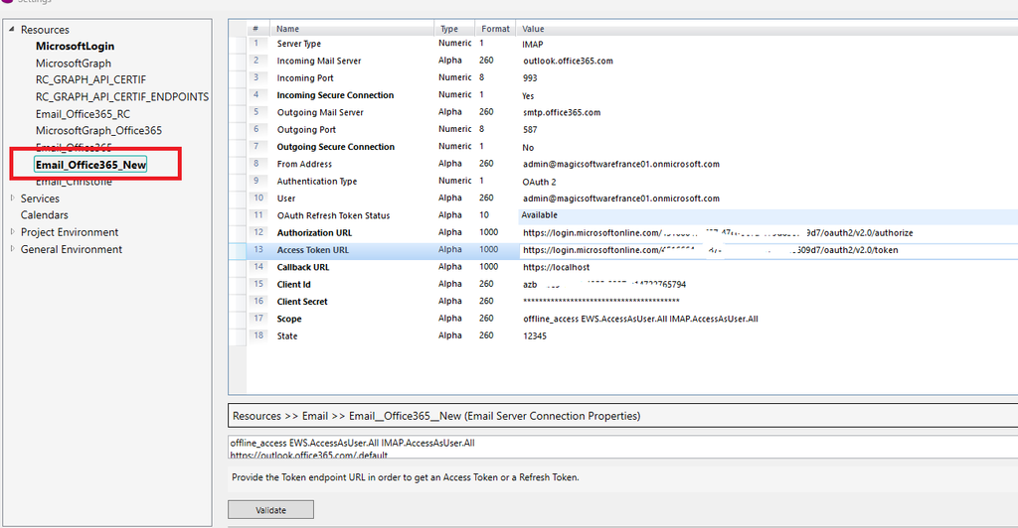Screen dimensions: 1018x528
Task: Change the Authentication Type OAuth 2 value
Action: pos(539,182)
